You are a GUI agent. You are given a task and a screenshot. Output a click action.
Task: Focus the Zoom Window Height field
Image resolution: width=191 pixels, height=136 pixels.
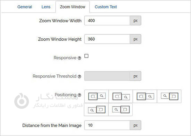[x=107, y=39]
